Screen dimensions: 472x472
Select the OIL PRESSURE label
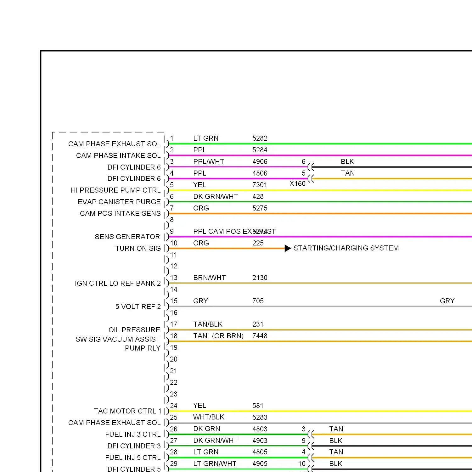[134, 330]
